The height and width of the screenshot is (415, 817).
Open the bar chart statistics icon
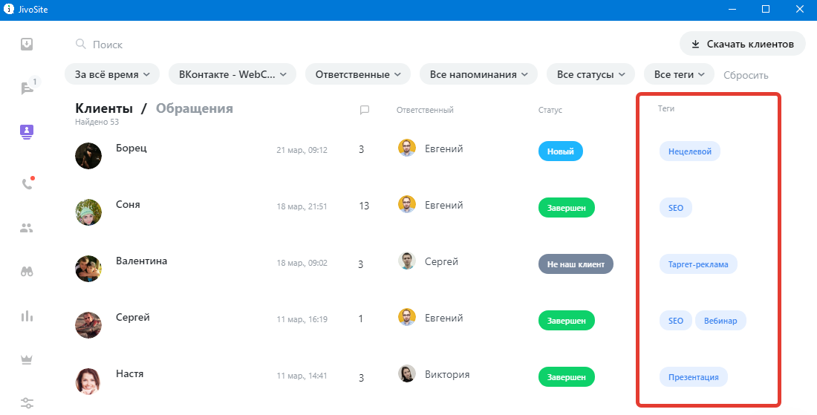(27, 316)
